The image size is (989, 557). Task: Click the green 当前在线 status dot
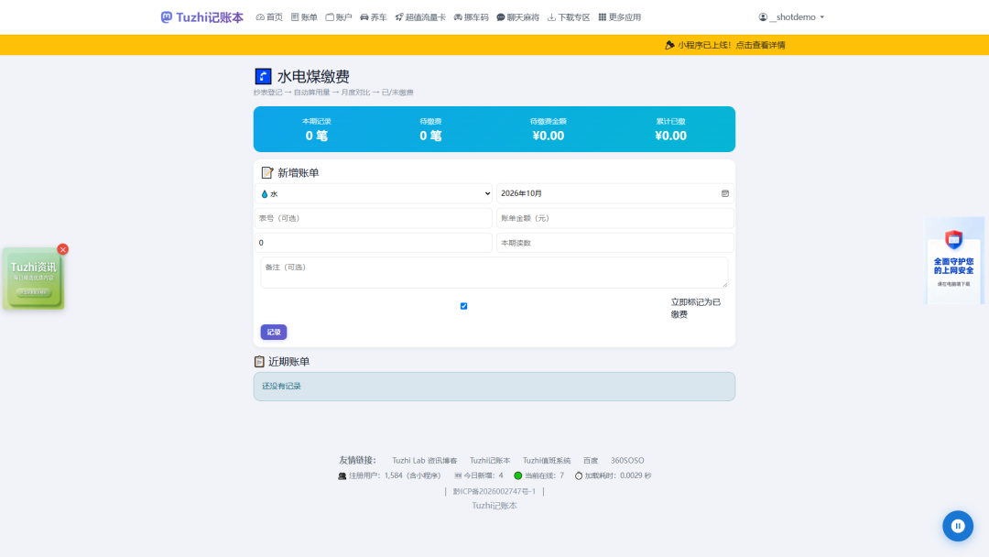coord(517,475)
